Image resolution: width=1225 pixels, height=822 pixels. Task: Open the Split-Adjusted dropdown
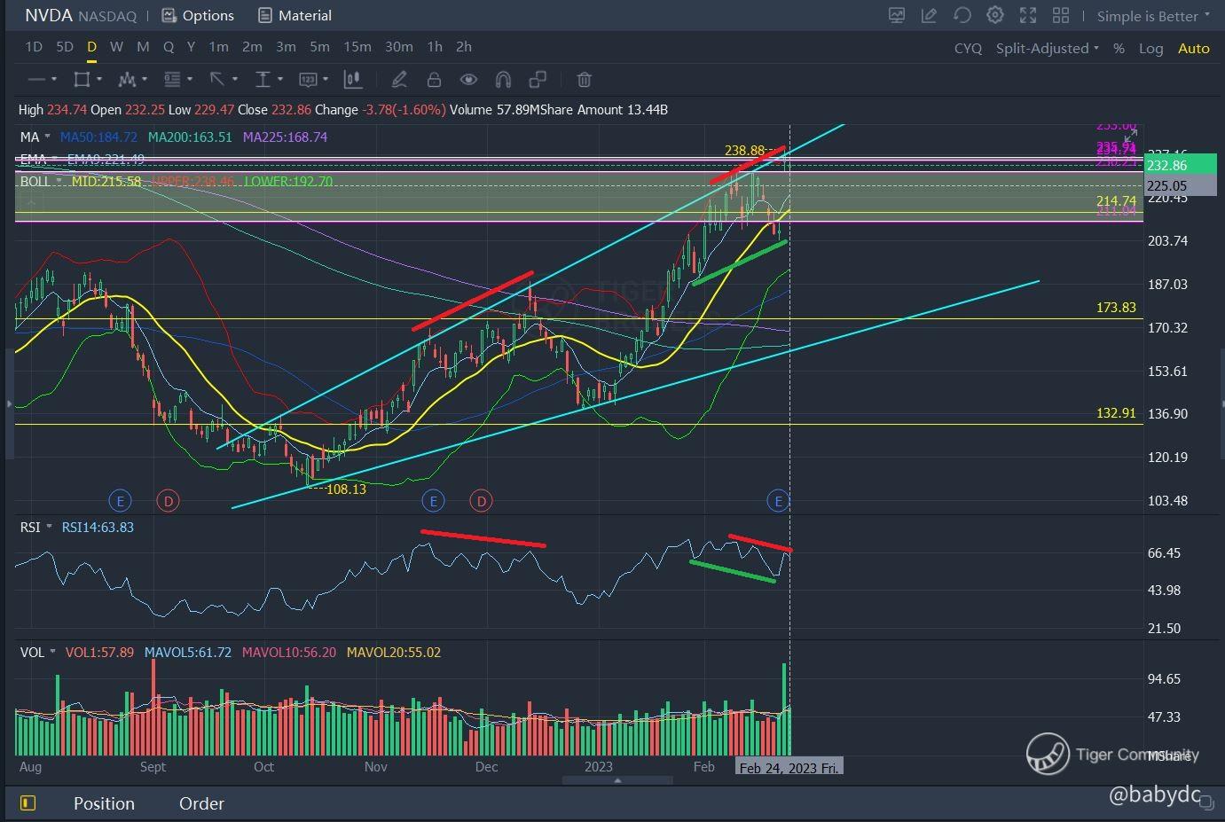tap(1047, 48)
